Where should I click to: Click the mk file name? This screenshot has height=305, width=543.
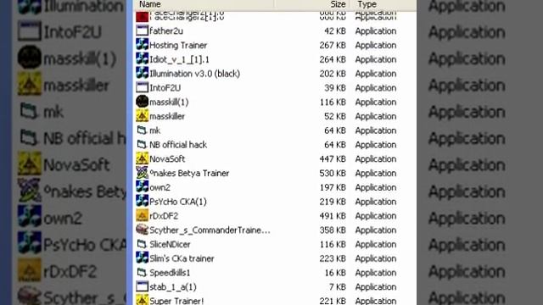pyautogui.click(x=154, y=130)
